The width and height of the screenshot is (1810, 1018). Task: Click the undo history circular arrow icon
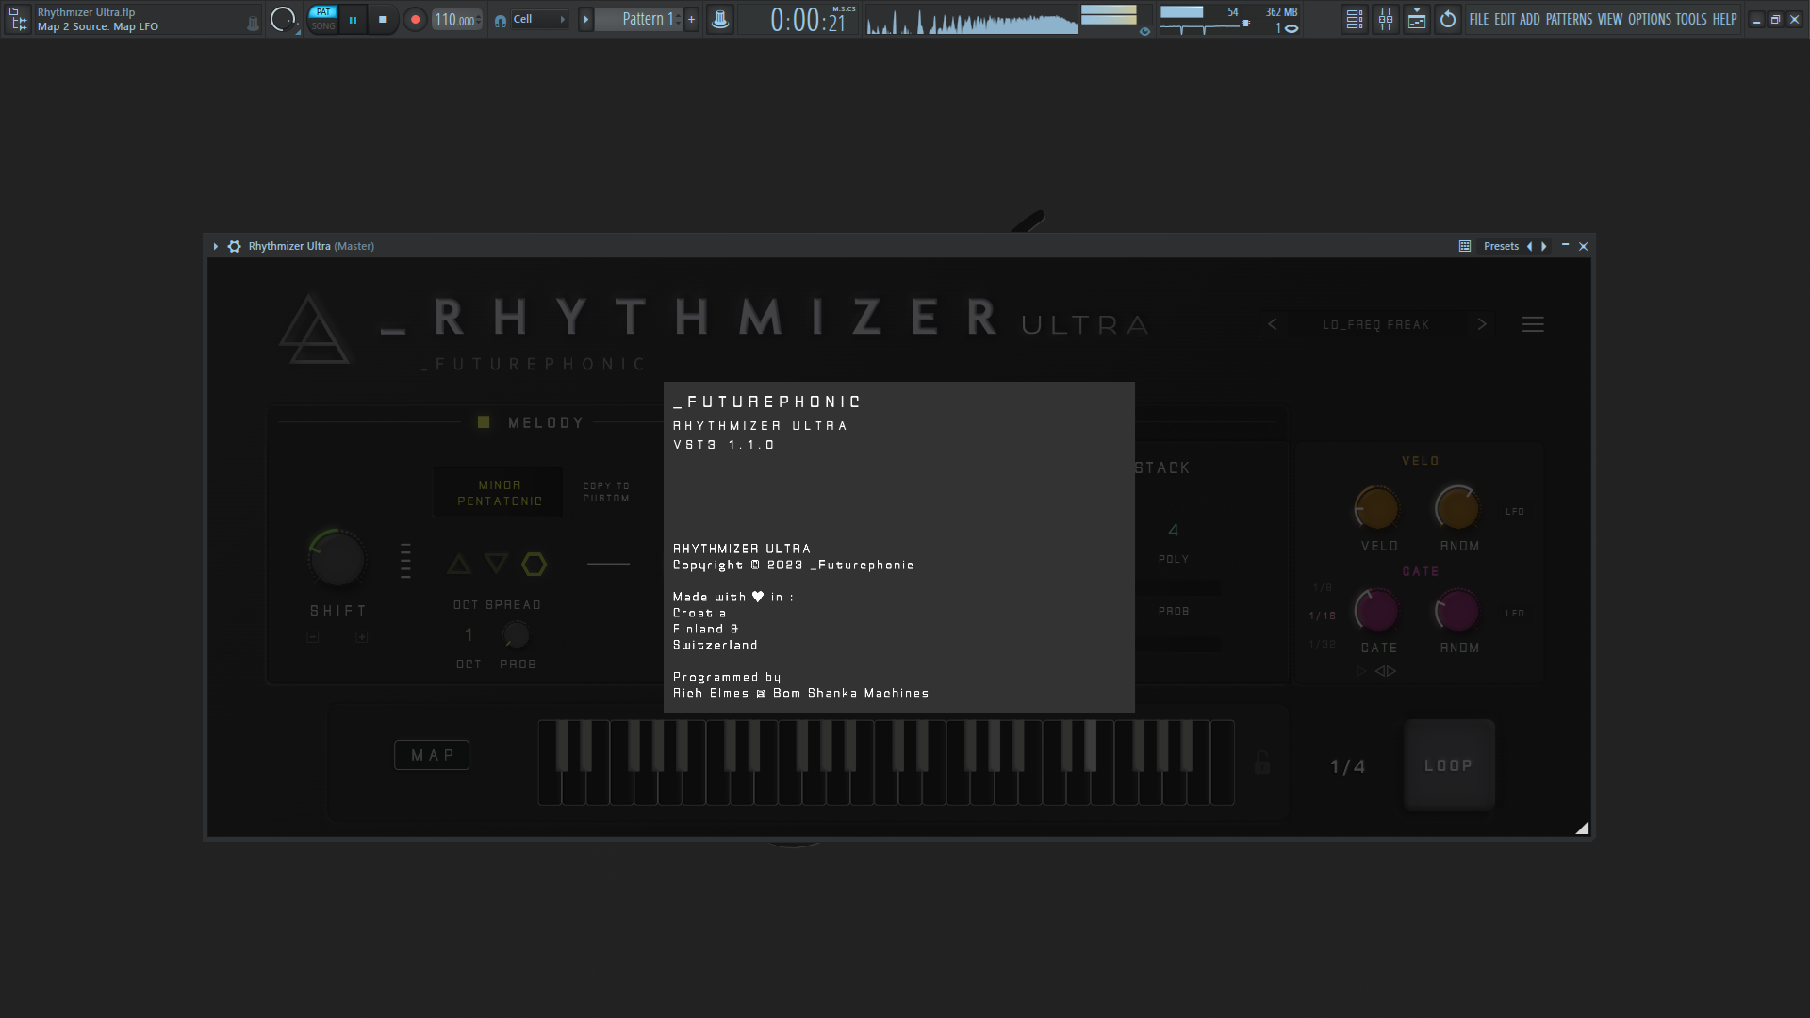pos(1448,19)
